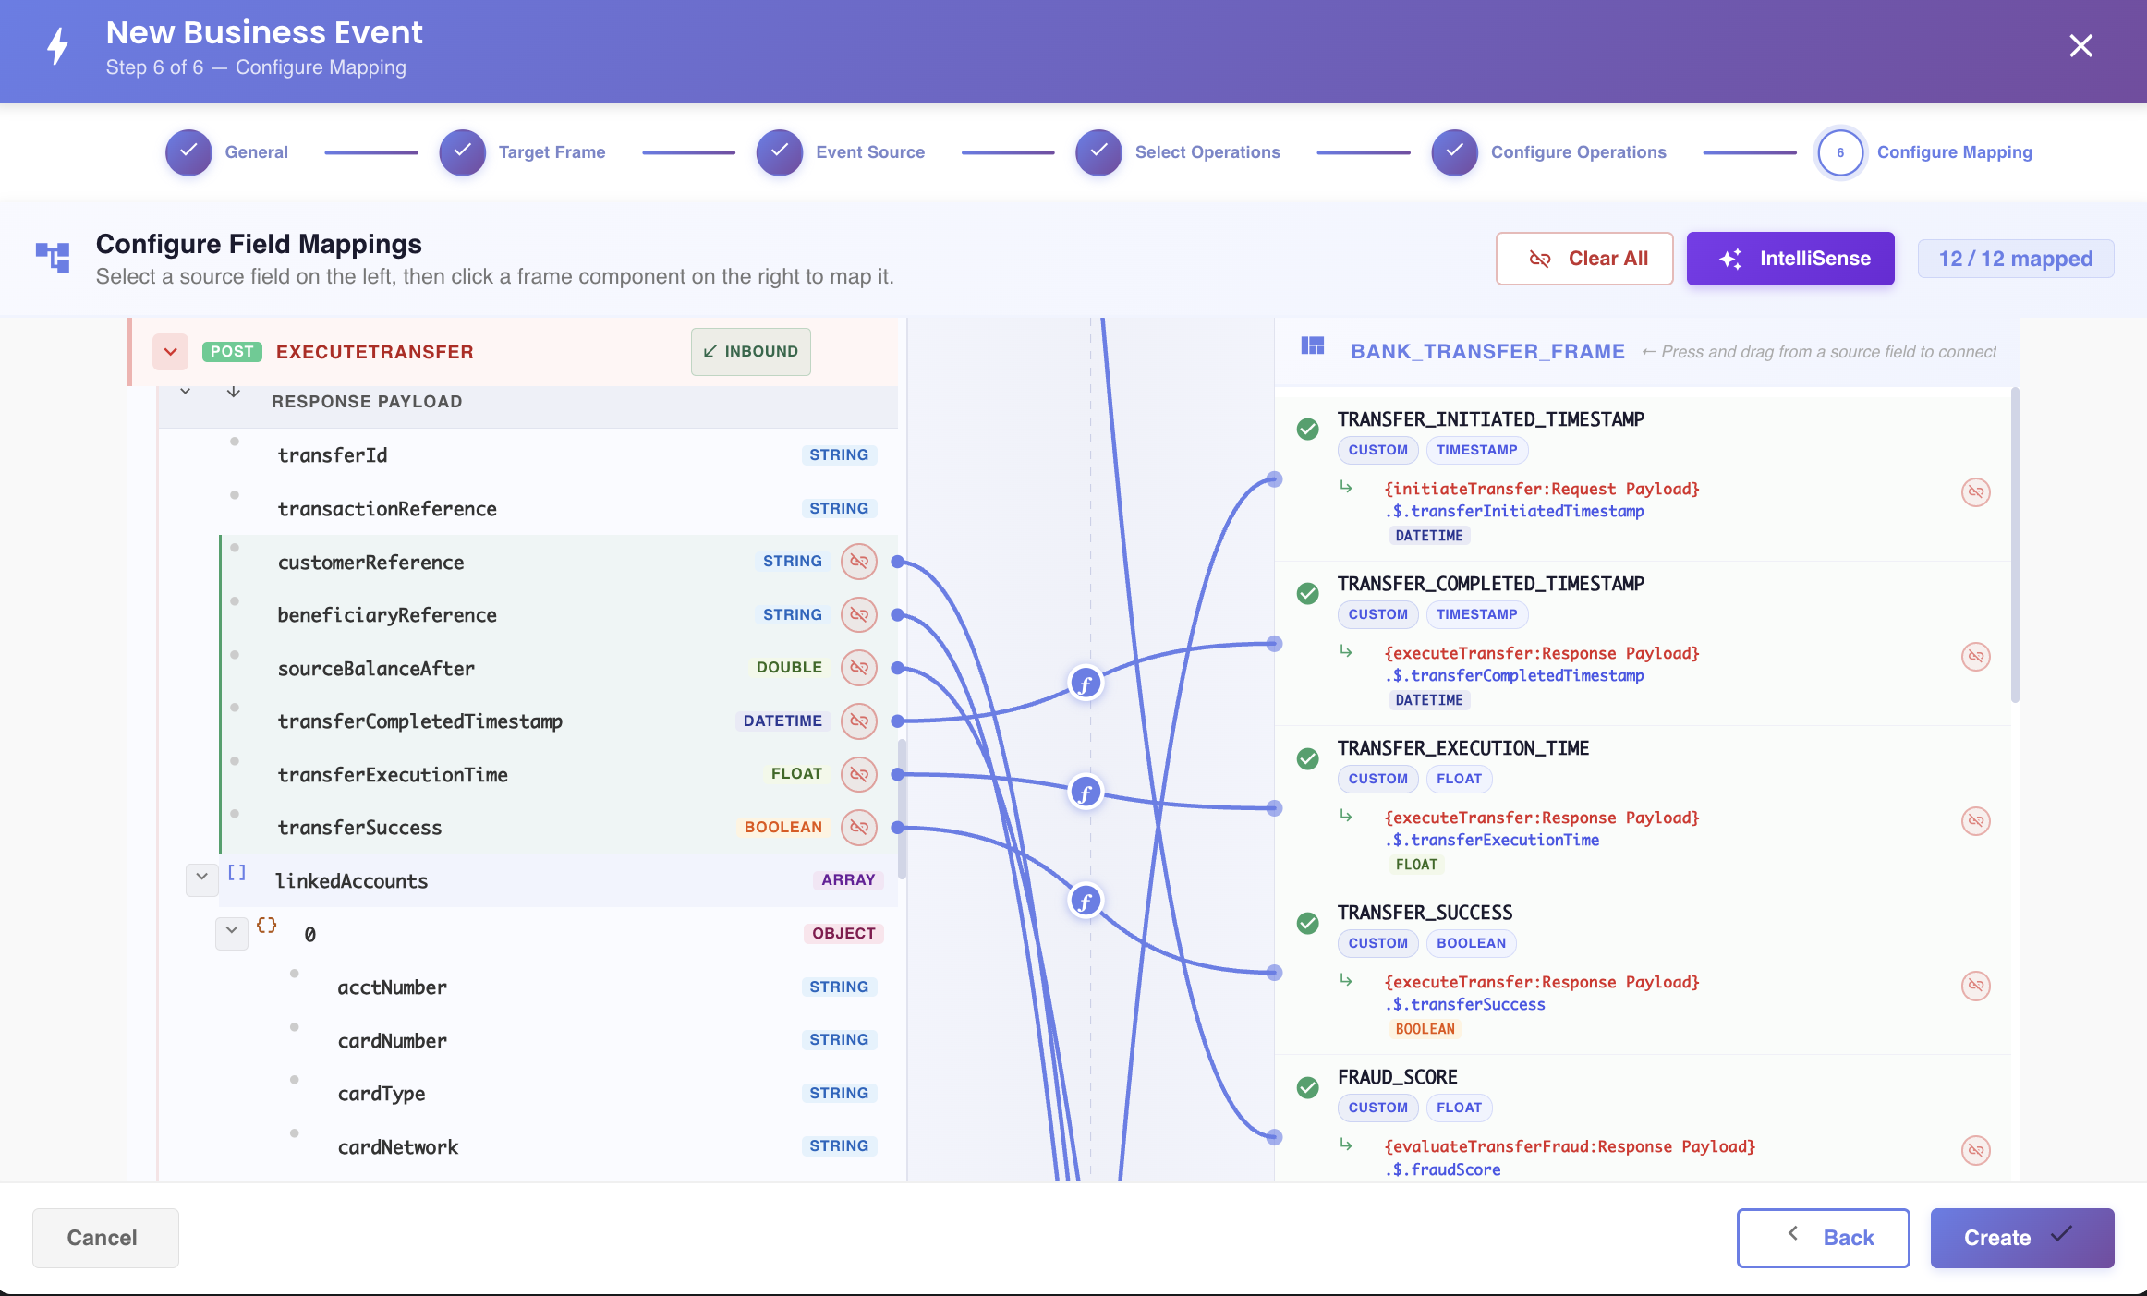Click the array bracket icon for linkedAccounts
This screenshot has height=1296, width=2147.
[237, 873]
